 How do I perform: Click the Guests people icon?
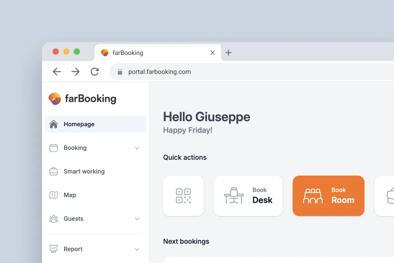tap(54, 219)
